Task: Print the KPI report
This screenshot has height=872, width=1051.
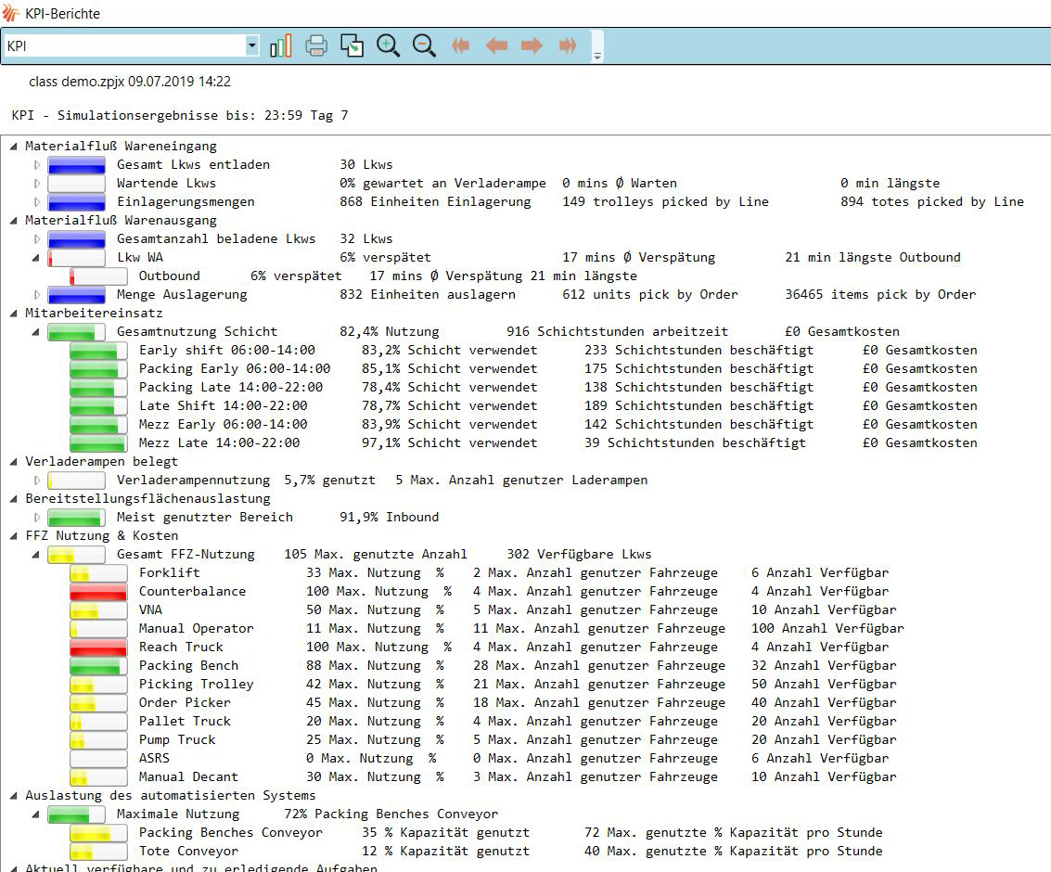Action: pyautogui.click(x=316, y=45)
